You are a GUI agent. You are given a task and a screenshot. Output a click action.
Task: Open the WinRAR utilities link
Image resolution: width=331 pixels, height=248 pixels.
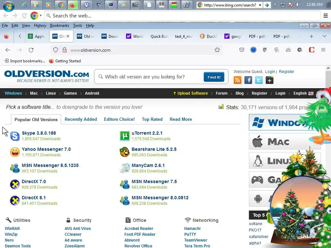pos(12,228)
